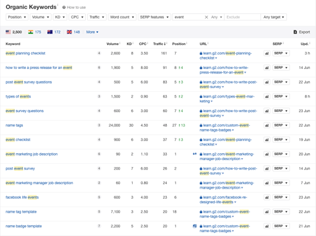The image size is (316, 236).
Task: Open chart icon for post event survey row
Action: tap(267, 168)
